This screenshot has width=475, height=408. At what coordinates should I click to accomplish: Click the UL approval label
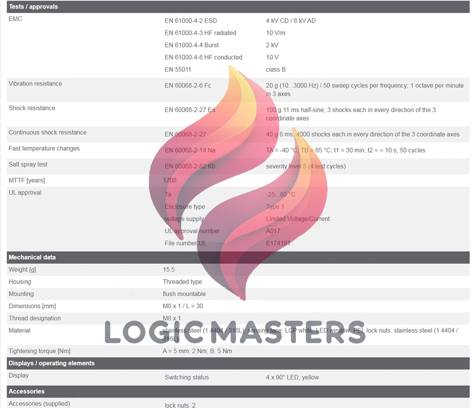tap(25, 193)
